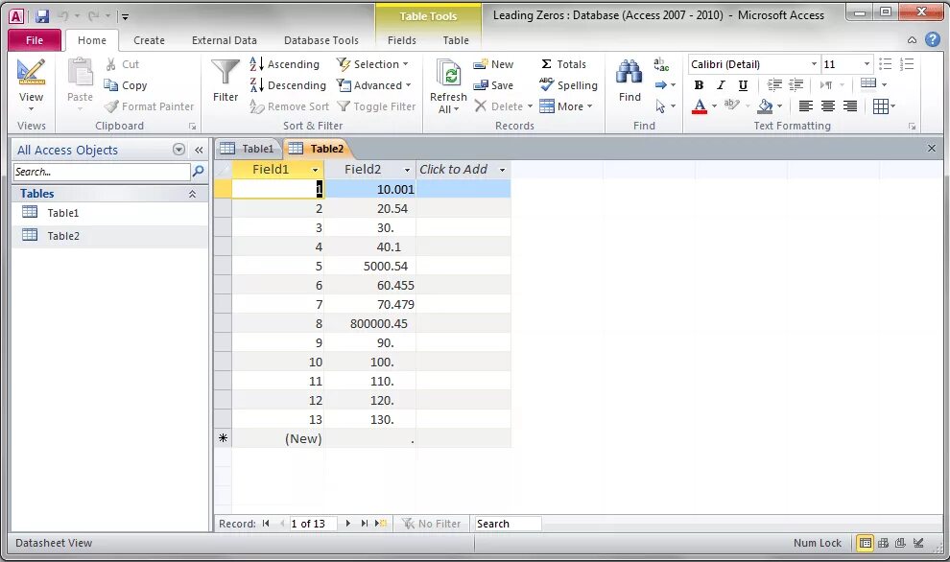
Task: Click the record Search box at the bottom
Action: (x=507, y=523)
